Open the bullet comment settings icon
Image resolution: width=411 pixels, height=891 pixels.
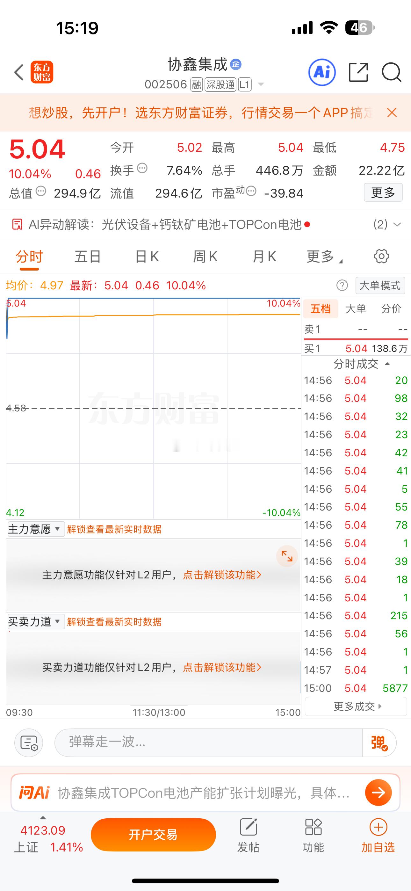[29, 742]
